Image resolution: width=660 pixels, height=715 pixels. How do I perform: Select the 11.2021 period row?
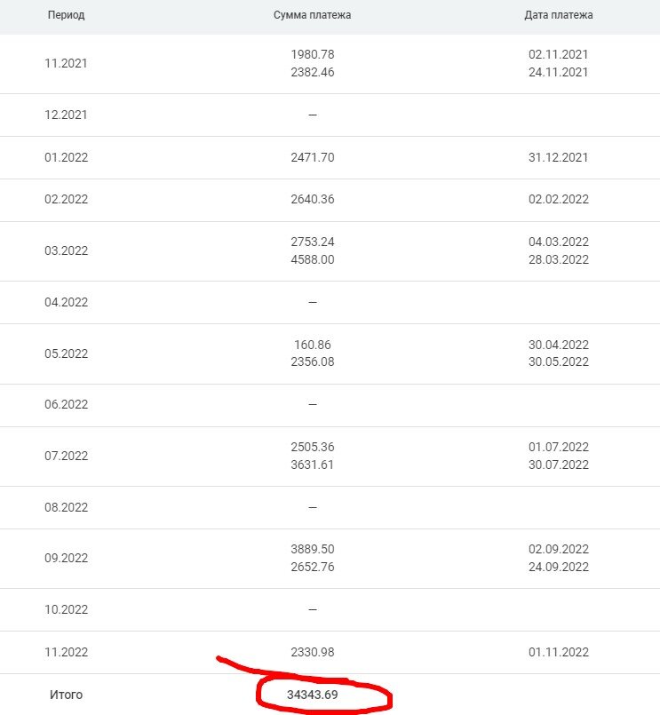pos(330,64)
